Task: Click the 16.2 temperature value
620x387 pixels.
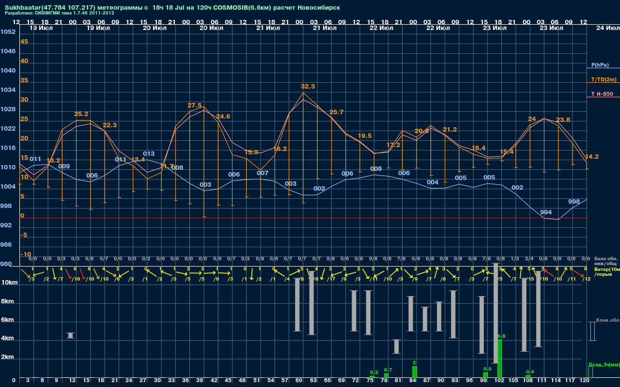Action: click(x=280, y=149)
